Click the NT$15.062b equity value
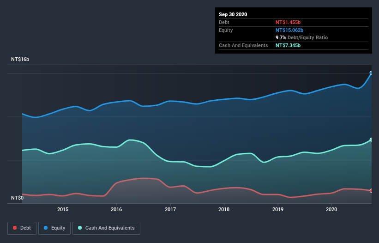 [289, 30]
